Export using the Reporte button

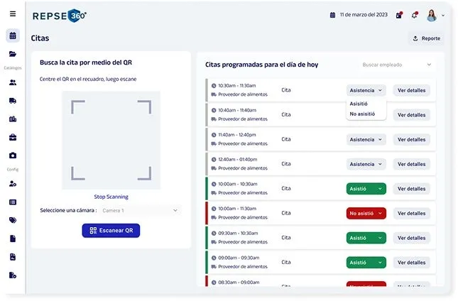426,38
